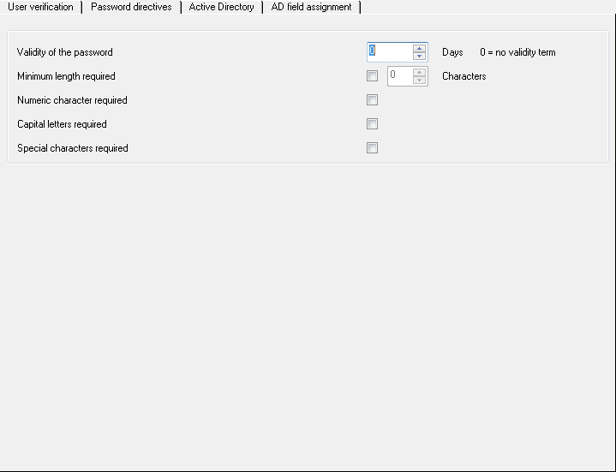616x472 pixels.
Task: Open the Active Directory tab
Action: [x=222, y=7]
